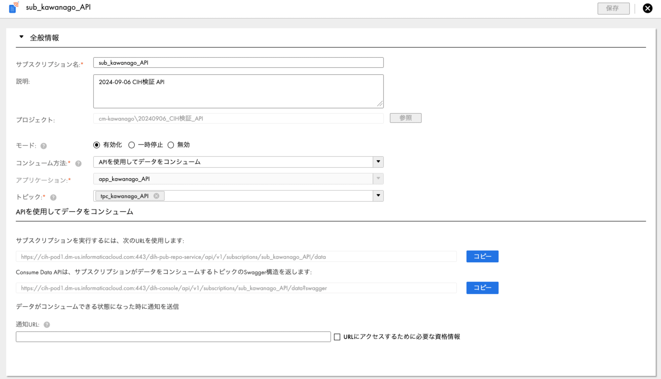
Task: Click the 保存 save button
Action: pos(613,8)
